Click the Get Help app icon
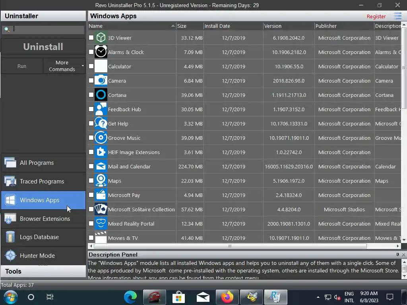 [x=101, y=123]
